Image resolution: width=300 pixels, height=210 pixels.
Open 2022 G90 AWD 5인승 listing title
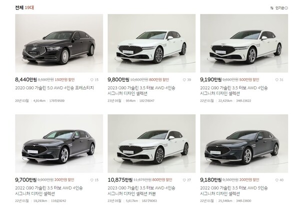tap(234, 191)
